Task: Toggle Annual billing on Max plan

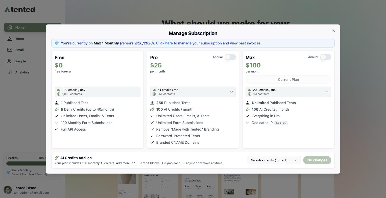Action: [x=326, y=57]
